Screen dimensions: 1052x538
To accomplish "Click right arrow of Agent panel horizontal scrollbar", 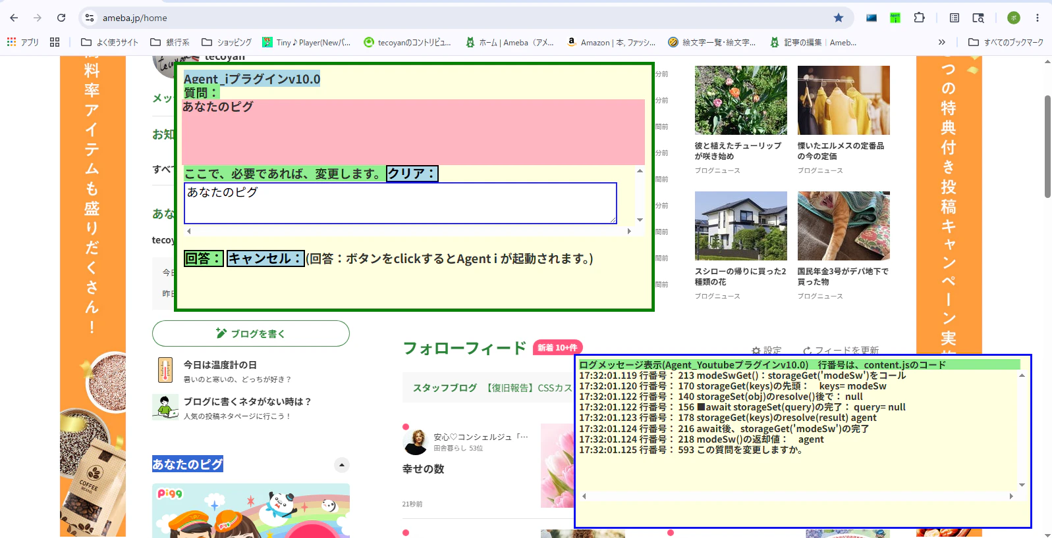I will (629, 231).
